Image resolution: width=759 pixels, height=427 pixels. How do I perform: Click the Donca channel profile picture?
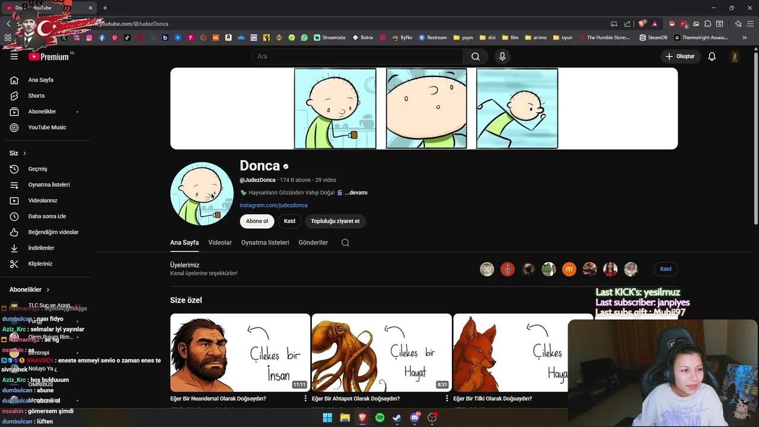pos(202,194)
